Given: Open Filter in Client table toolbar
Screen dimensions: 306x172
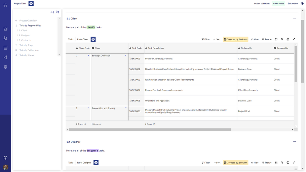Looking at the screenshot, I should 205,39.
